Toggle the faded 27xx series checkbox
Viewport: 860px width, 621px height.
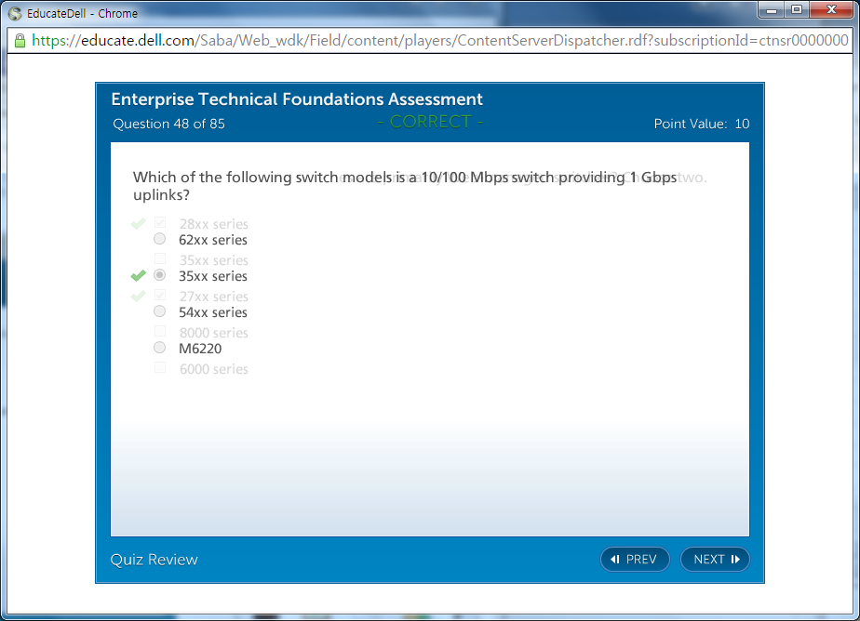point(160,296)
